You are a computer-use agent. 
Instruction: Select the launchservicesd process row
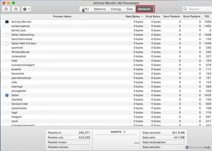coord(106,39)
